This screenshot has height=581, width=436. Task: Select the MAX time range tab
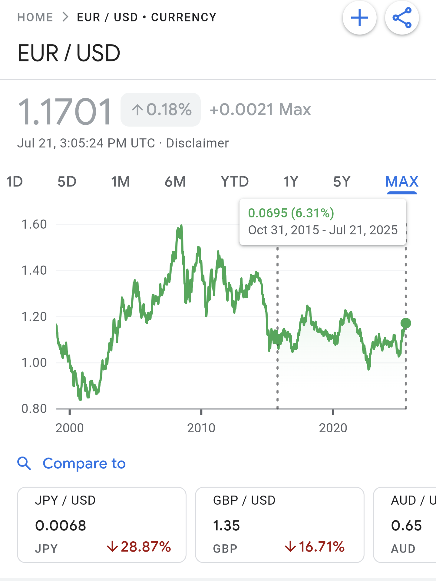click(402, 182)
